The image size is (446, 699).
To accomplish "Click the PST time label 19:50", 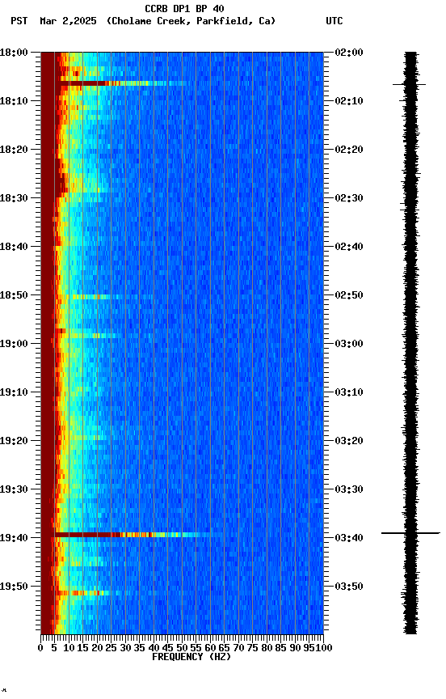I will tap(14, 587).
